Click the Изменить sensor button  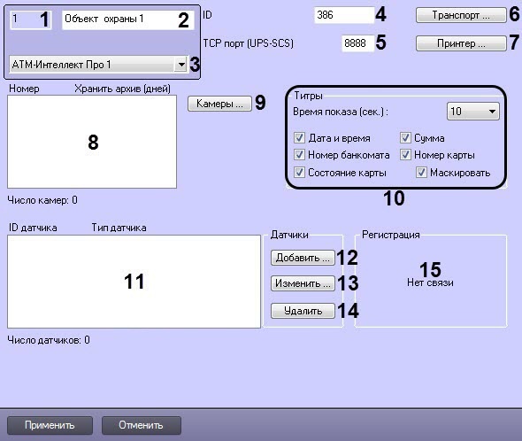click(x=303, y=283)
